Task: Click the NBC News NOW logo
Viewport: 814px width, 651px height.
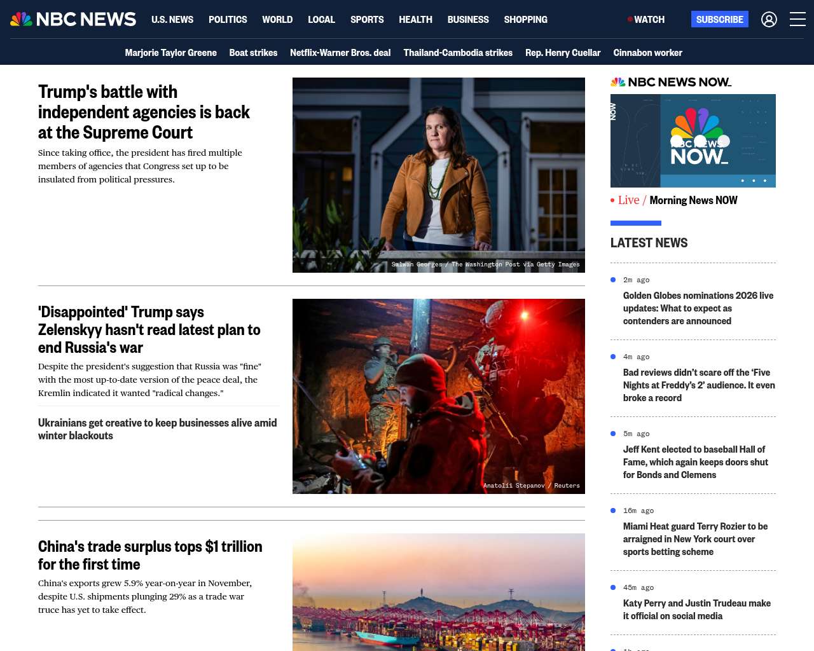Action: tap(671, 82)
